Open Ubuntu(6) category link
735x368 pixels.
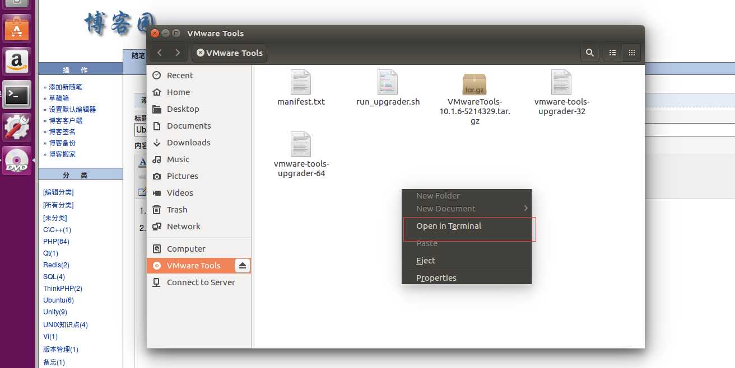click(x=58, y=300)
